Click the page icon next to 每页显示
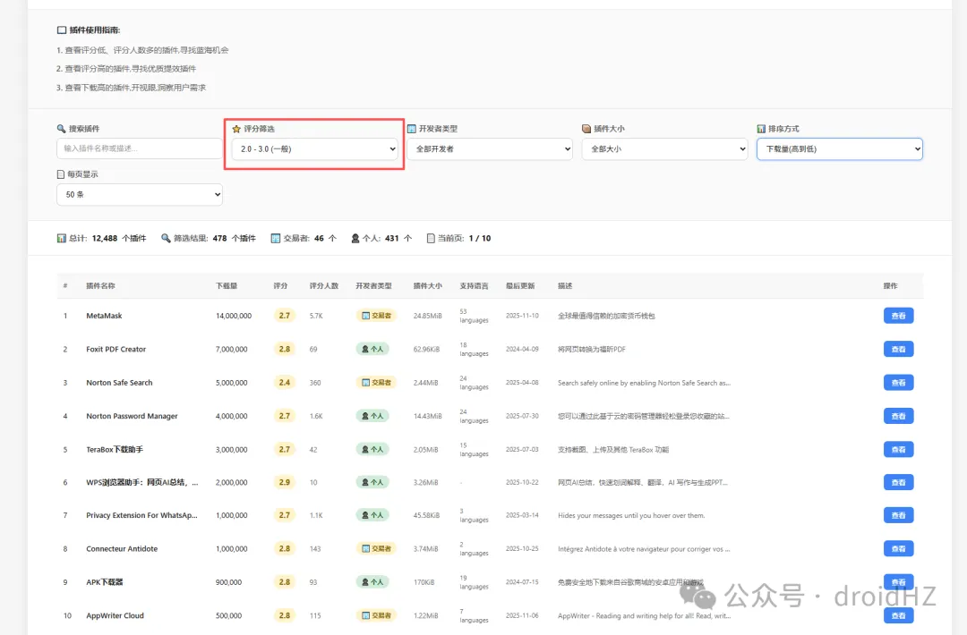Viewport: 967px width, 635px height. [x=61, y=174]
